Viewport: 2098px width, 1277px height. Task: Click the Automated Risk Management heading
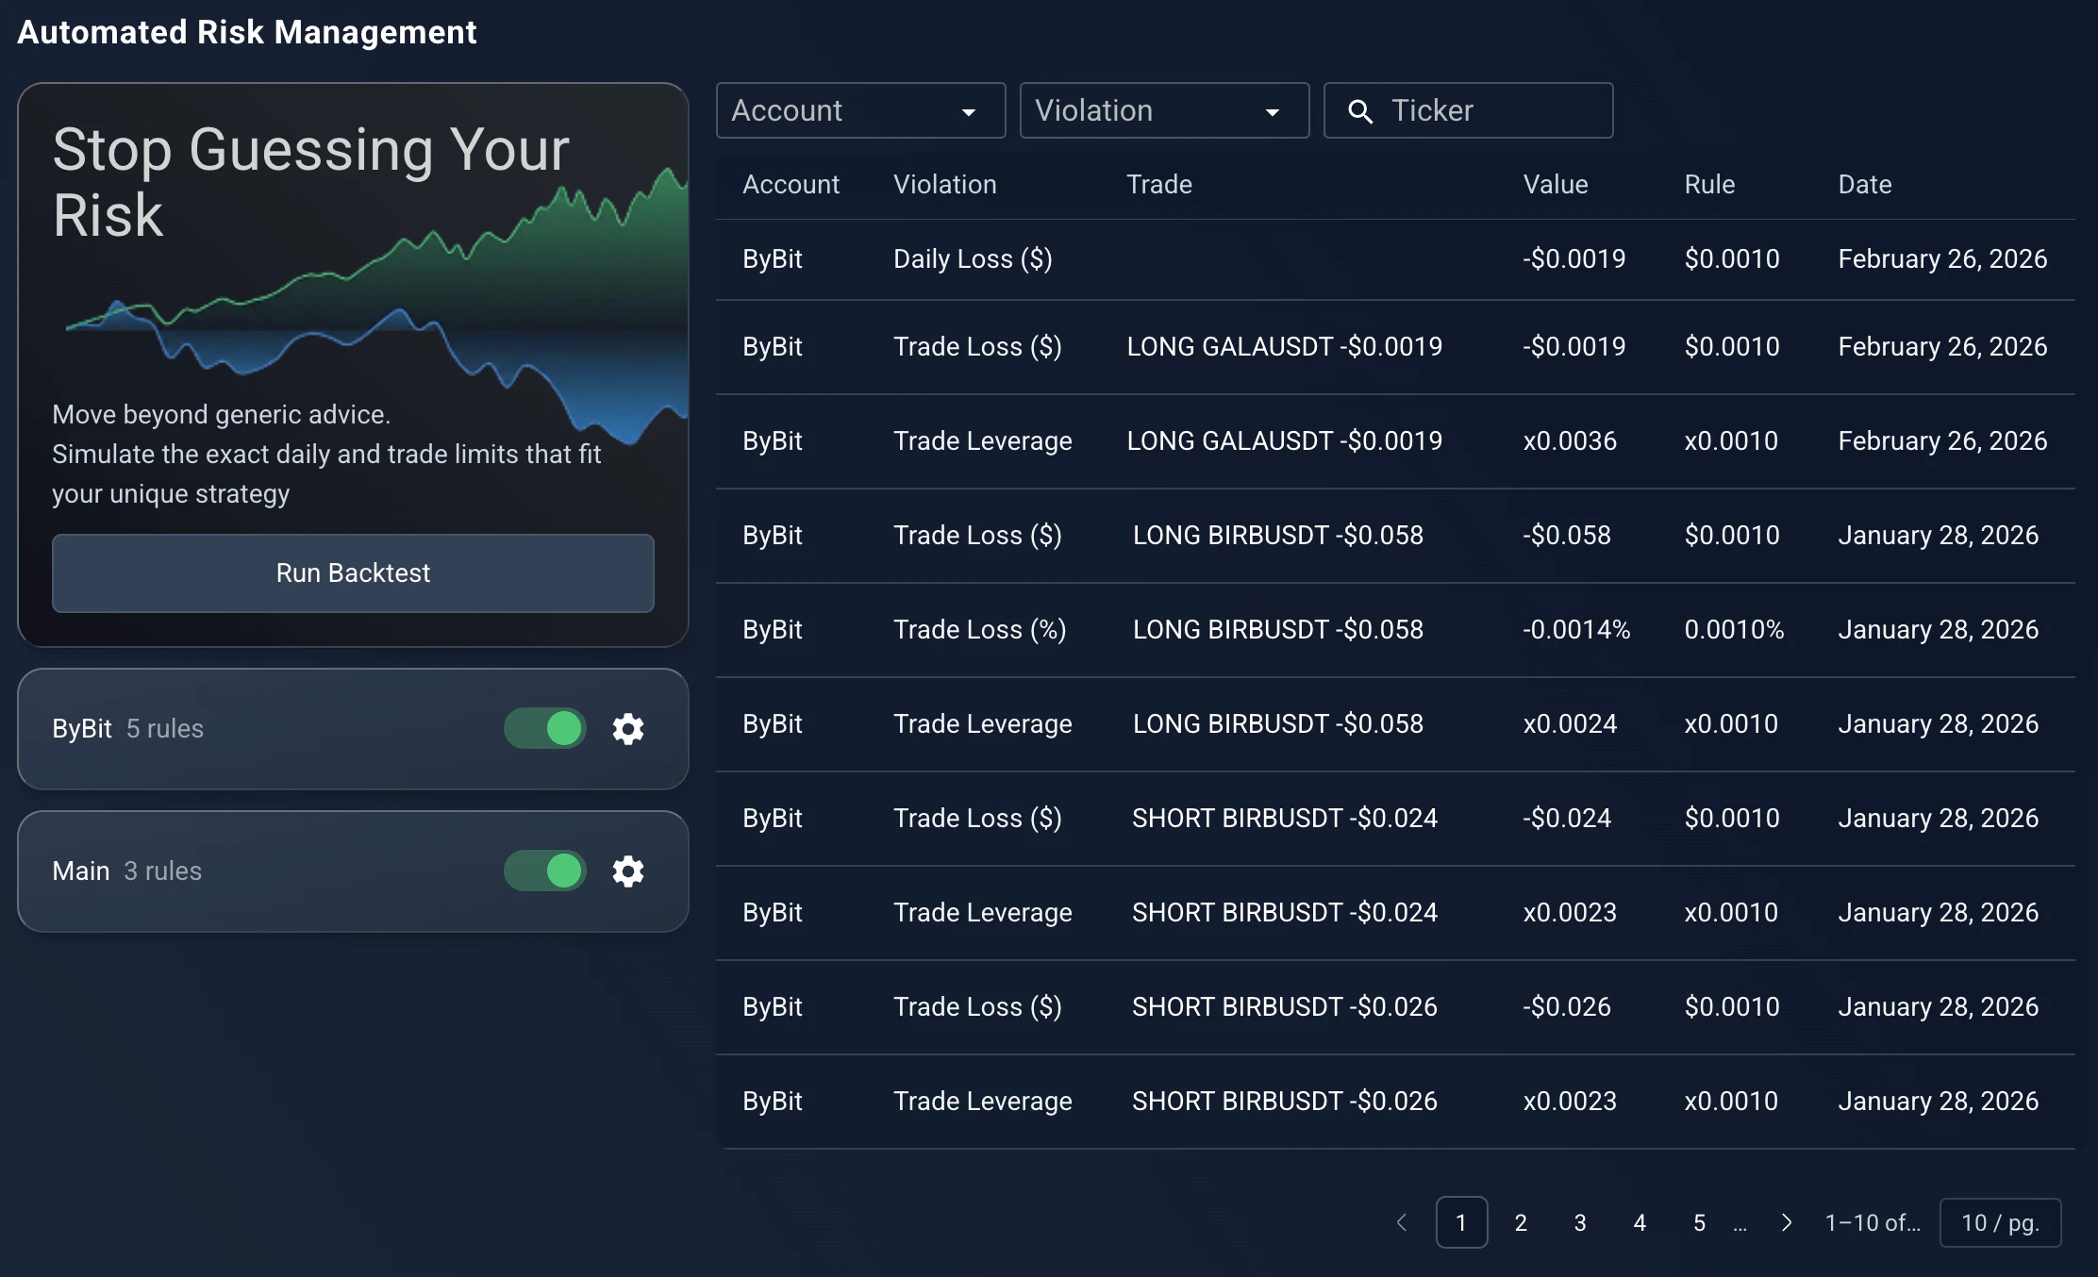(247, 32)
